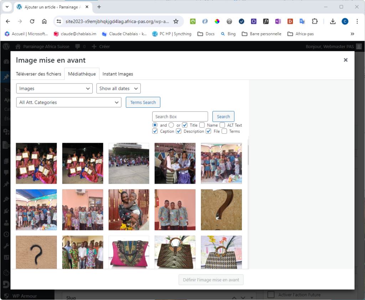Open the Instant Images tab

pos(118,74)
